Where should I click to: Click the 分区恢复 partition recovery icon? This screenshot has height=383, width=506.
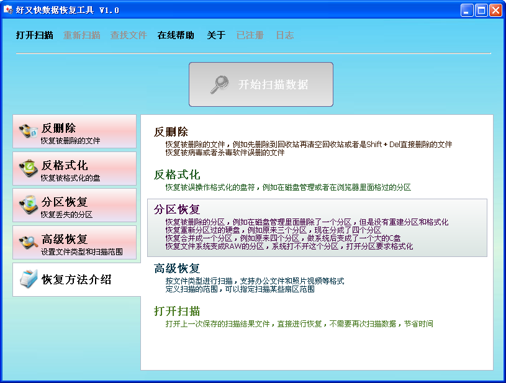coord(28,204)
